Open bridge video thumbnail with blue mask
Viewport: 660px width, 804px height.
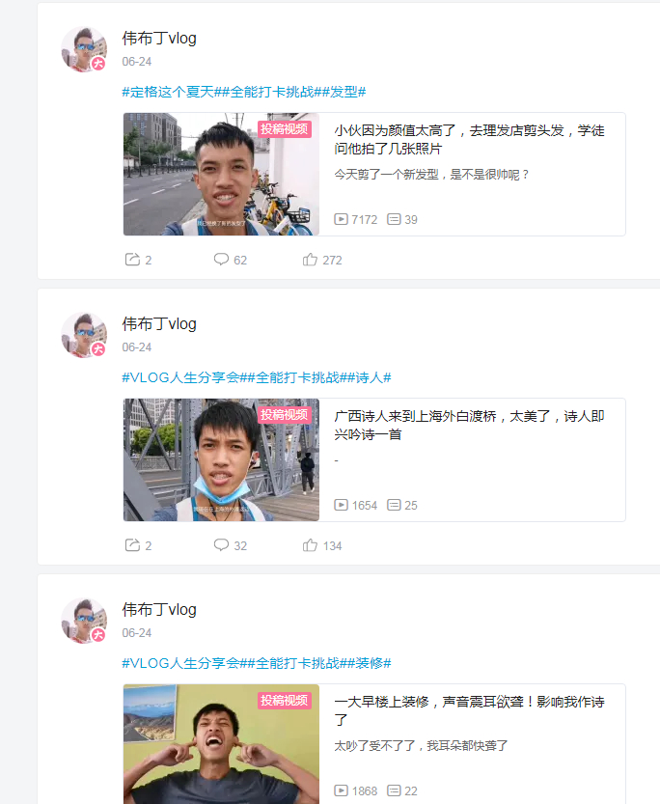pyautogui.click(x=221, y=460)
